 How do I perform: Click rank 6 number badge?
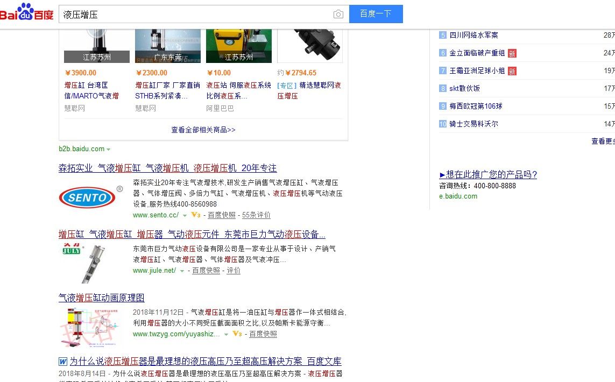tap(443, 53)
